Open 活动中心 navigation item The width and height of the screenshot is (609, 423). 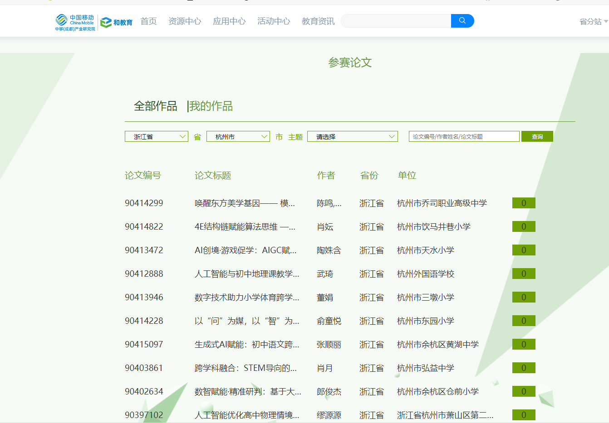(273, 21)
